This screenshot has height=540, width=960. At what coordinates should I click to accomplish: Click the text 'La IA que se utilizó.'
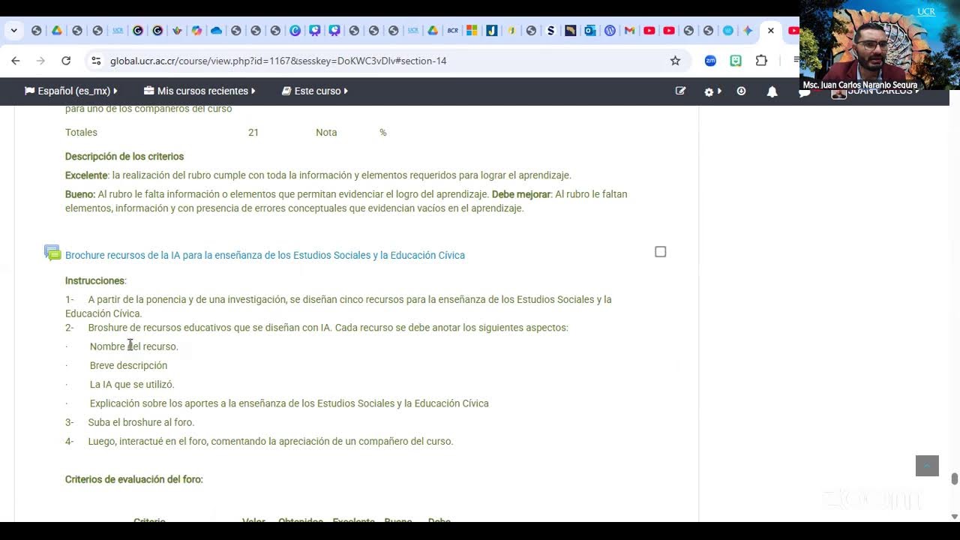(x=132, y=384)
